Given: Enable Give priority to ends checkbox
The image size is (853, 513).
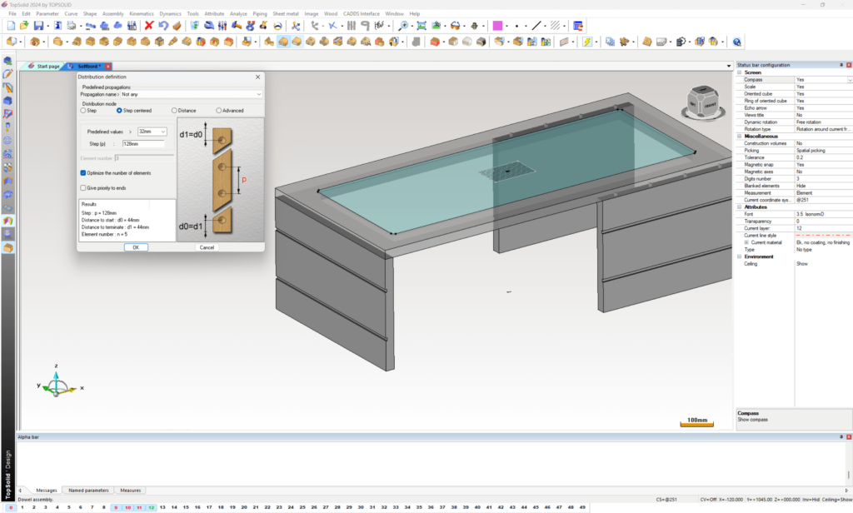Looking at the screenshot, I should [83, 188].
